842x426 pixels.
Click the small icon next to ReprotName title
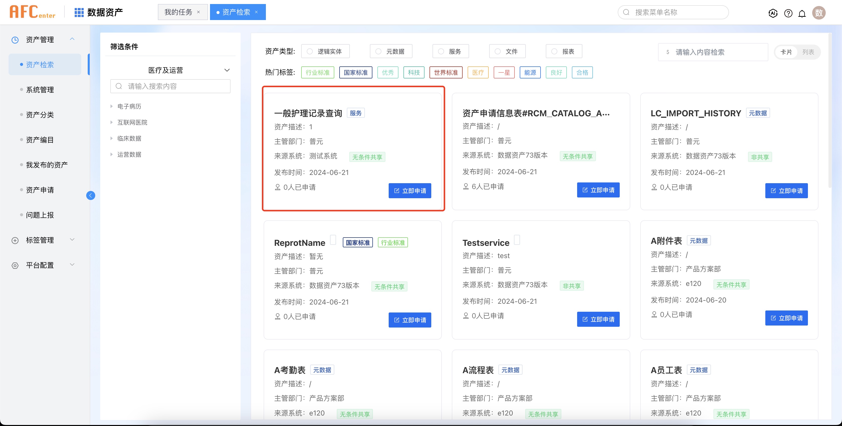[333, 240]
